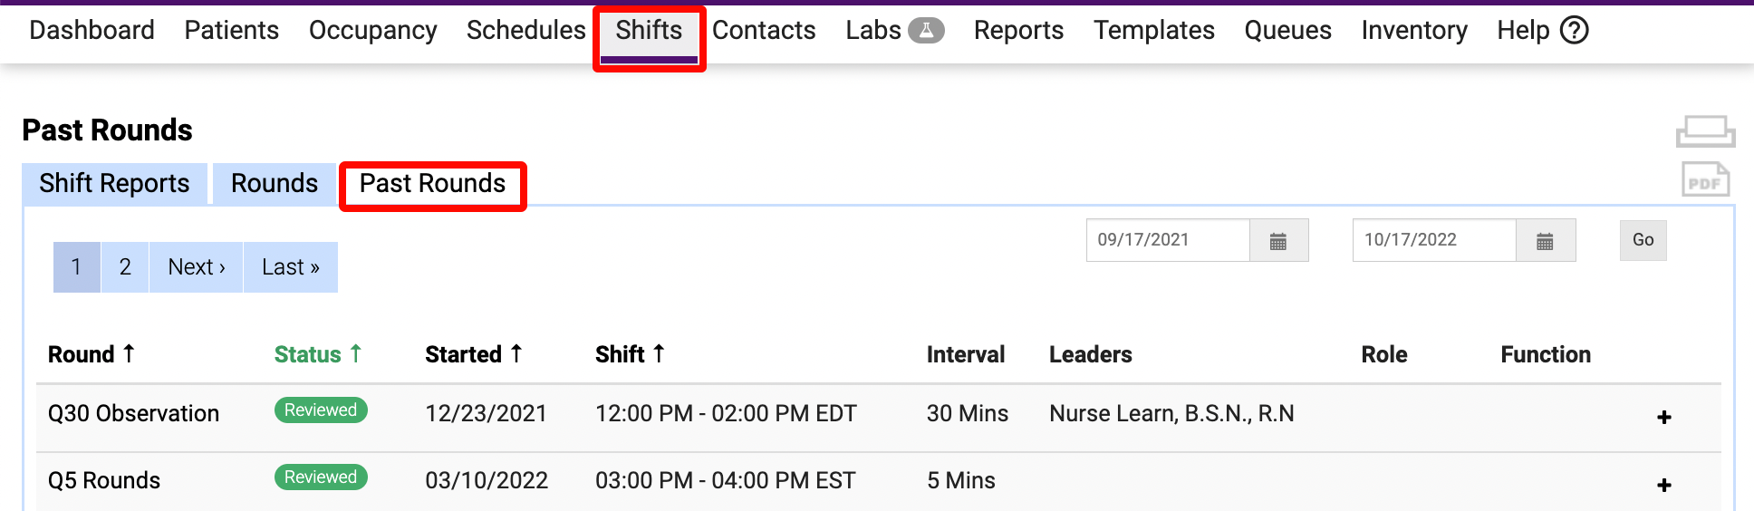Open the start date calendar picker
Screen dimensions: 1754x511
[x=1277, y=241]
